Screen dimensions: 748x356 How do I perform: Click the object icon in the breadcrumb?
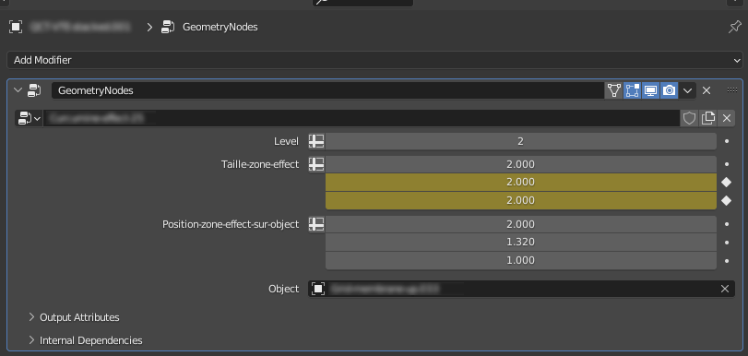16,27
